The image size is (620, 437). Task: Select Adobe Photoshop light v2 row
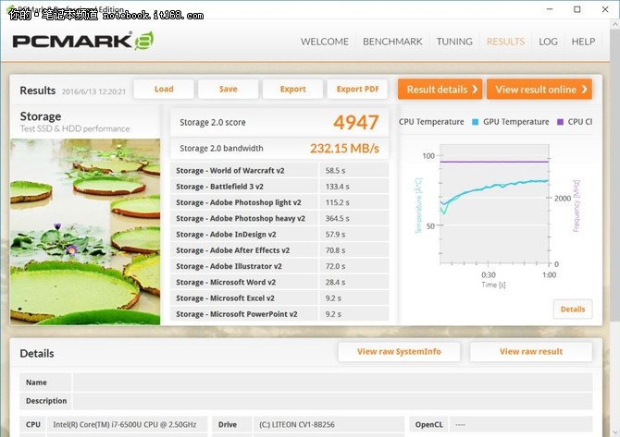[279, 202]
